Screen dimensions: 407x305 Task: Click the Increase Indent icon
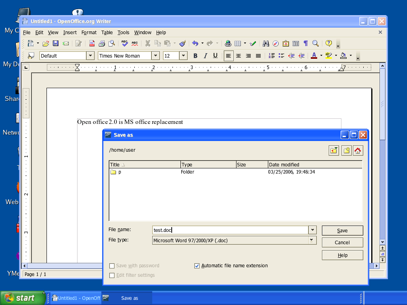point(301,56)
